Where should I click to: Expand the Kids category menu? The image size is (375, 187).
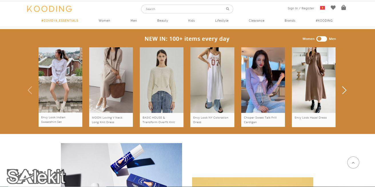(192, 21)
